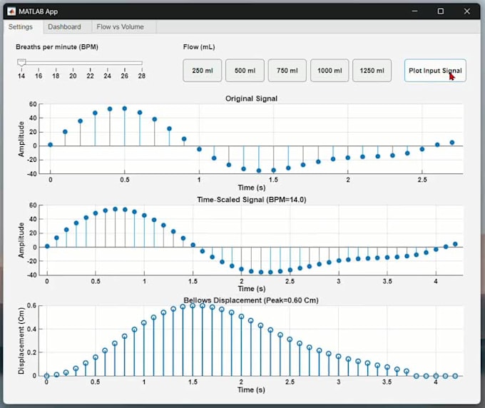
Task: Click the BPM slider thumb at 14
Action: coord(21,63)
